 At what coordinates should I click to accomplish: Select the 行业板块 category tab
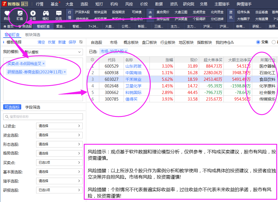[x=168, y=42]
